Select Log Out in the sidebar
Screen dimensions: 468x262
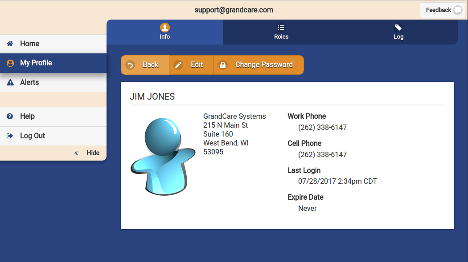(x=53, y=136)
